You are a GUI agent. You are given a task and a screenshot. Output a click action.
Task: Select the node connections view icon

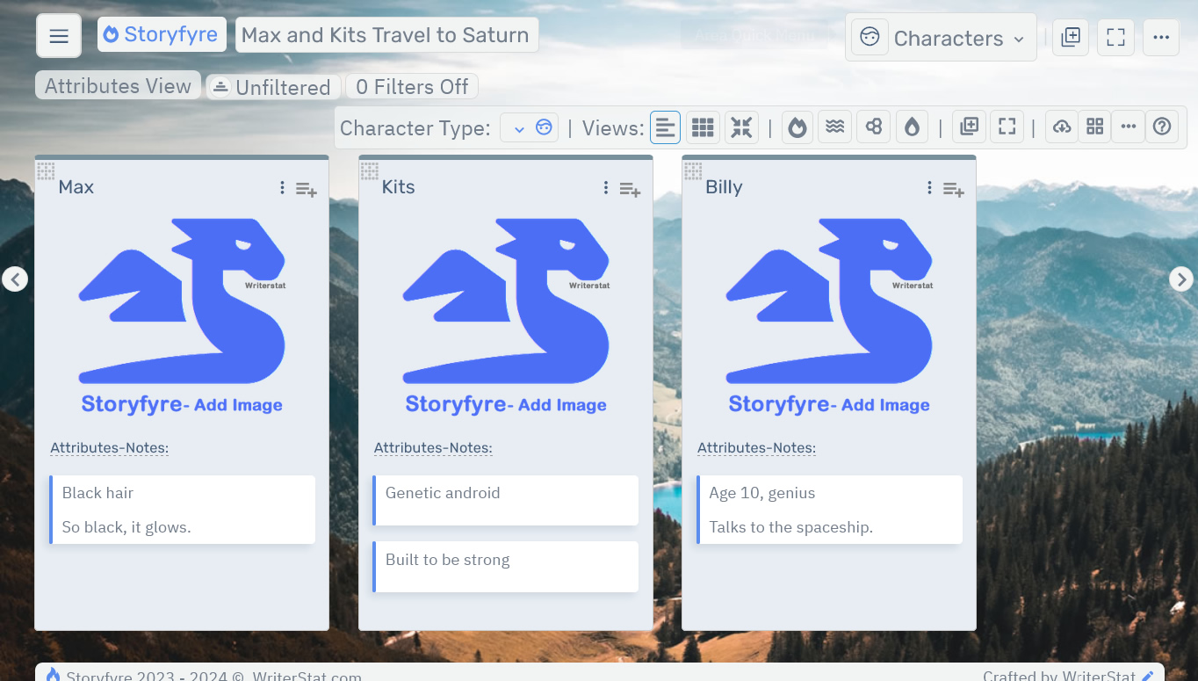click(873, 127)
